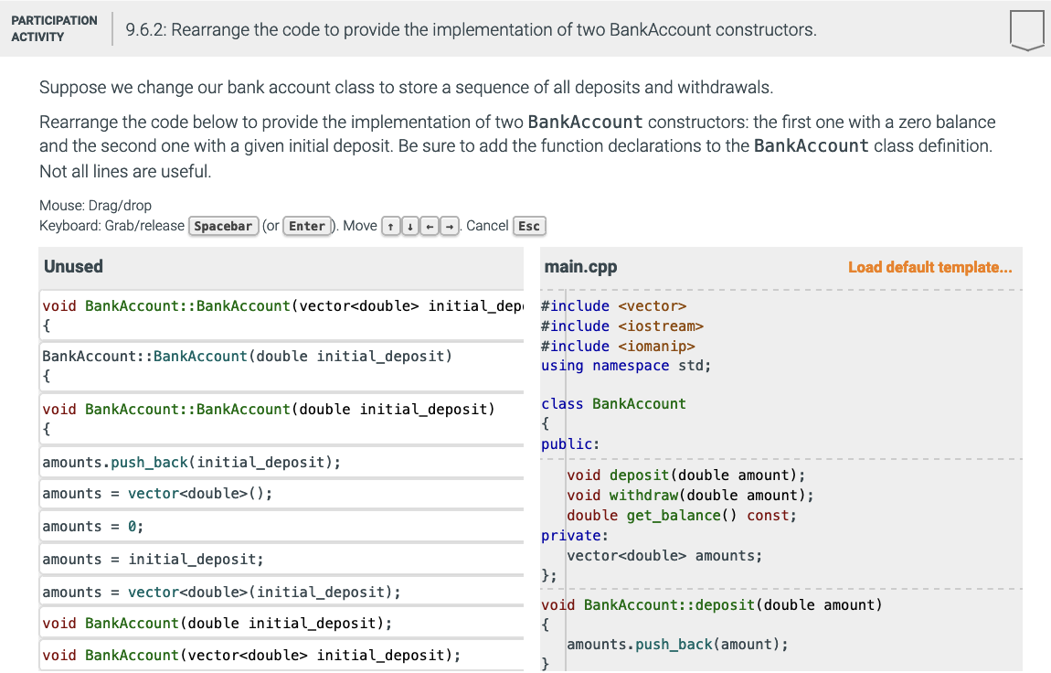Click the #include <iomanip> line
This screenshot has height=673, width=1051.
click(618, 347)
